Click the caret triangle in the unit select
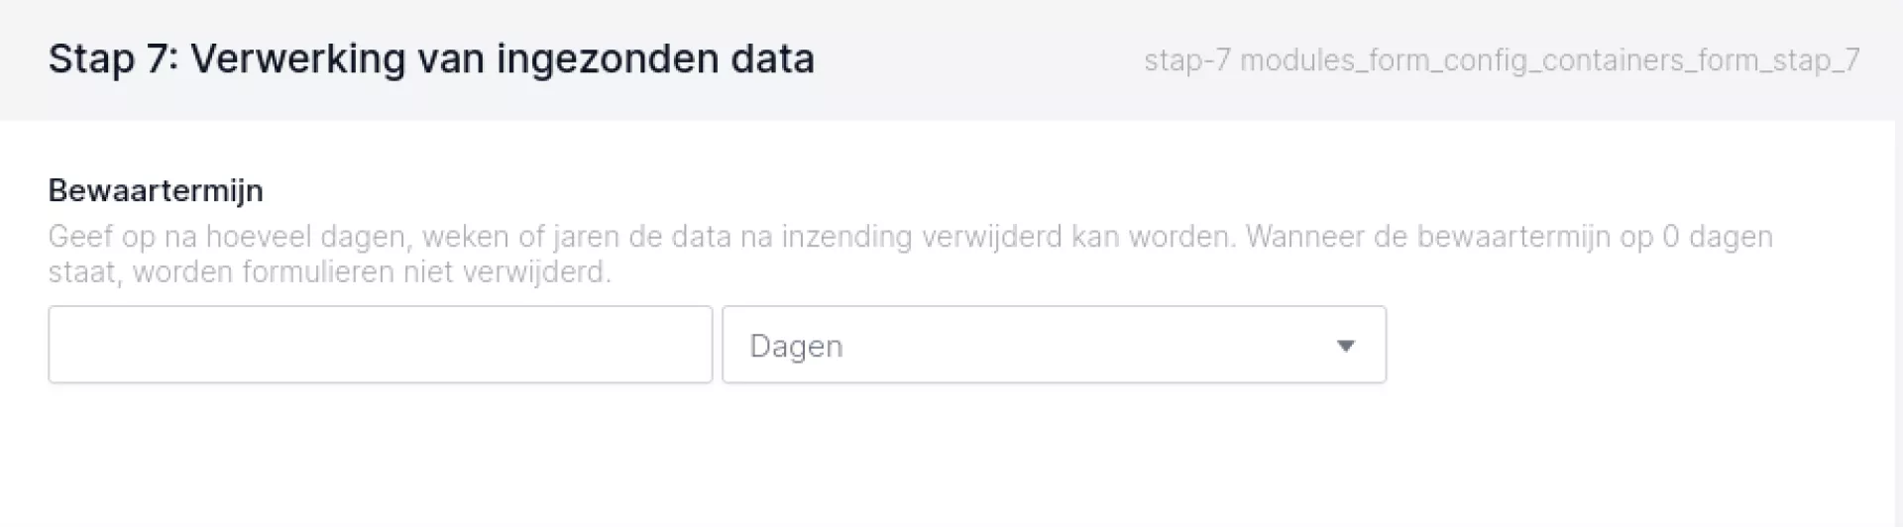 [1345, 346]
